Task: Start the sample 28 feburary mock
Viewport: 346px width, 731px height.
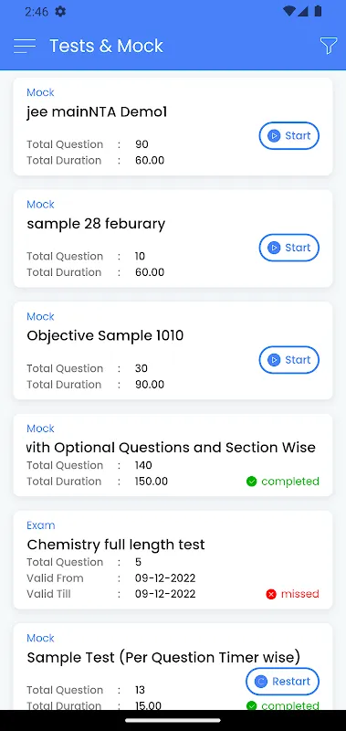Action: coord(289,248)
